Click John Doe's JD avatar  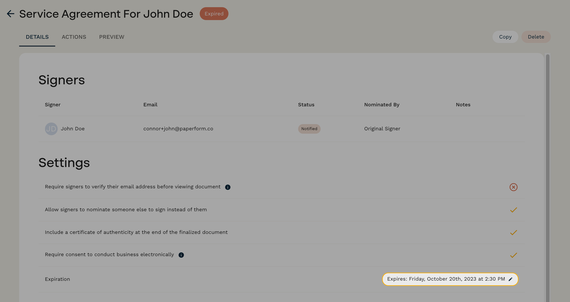51,128
